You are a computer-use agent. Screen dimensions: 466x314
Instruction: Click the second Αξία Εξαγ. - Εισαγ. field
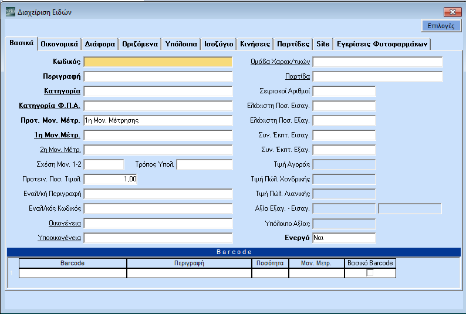pos(410,208)
